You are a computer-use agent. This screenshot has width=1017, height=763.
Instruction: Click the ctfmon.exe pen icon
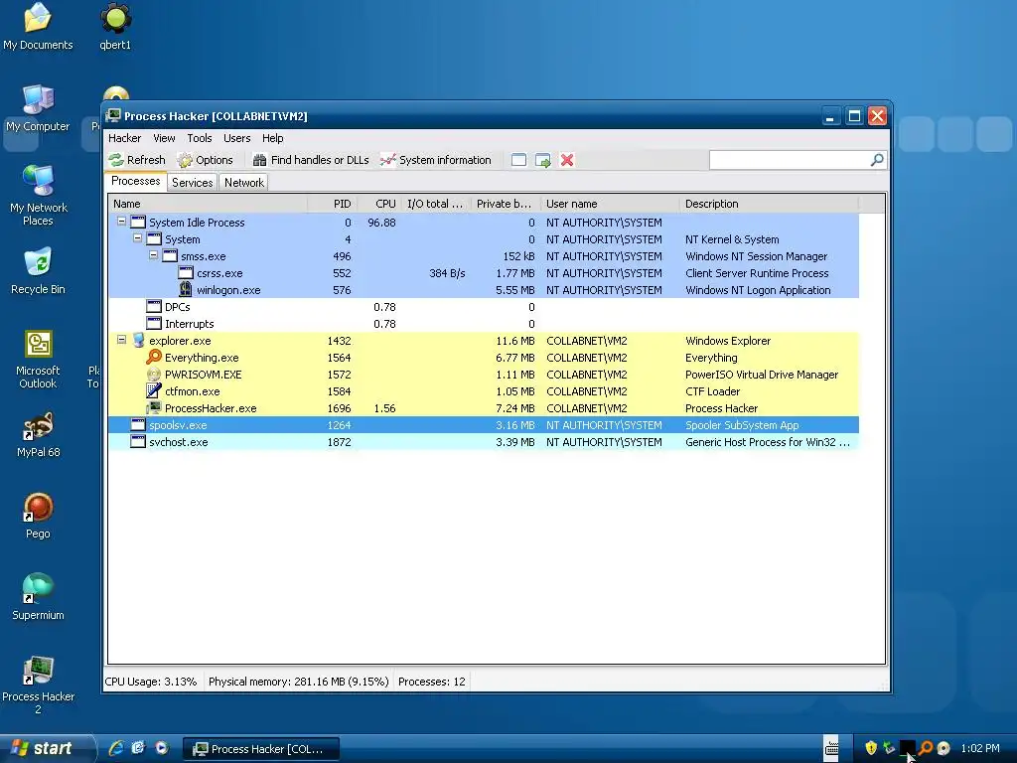154,390
